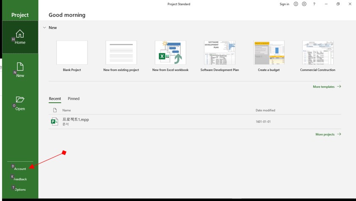Switch to the Recent tab
Image resolution: width=356 pixels, height=201 pixels.
coord(55,98)
